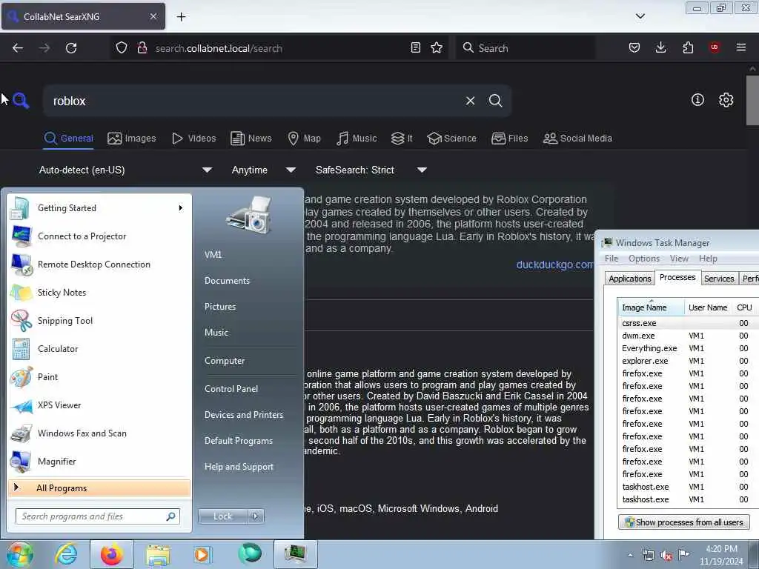This screenshot has width=759, height=569.
Task: Launch Calculator from Start menu
Action: click(99, 349)
